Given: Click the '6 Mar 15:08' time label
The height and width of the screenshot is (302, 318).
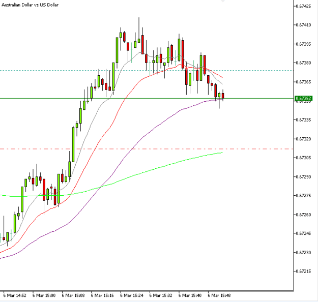Looking at the screenshot, I should pyautogui.click(x=73, y=295).
